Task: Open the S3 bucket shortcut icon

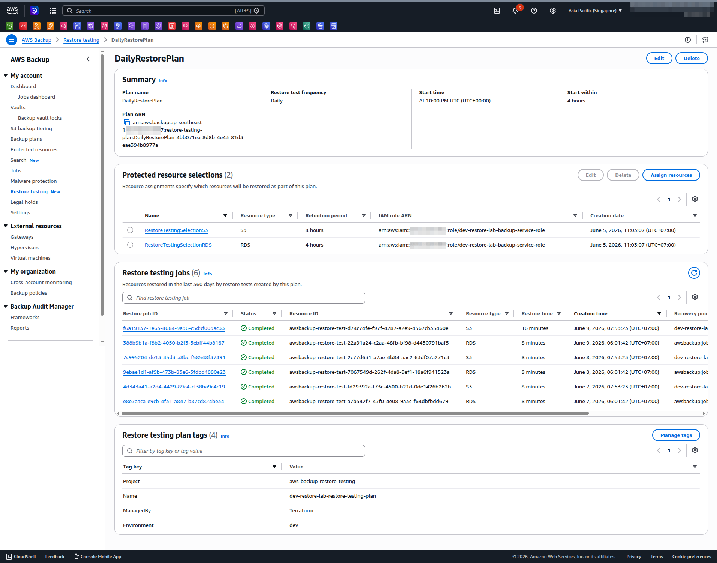Action: pos(10,26)
